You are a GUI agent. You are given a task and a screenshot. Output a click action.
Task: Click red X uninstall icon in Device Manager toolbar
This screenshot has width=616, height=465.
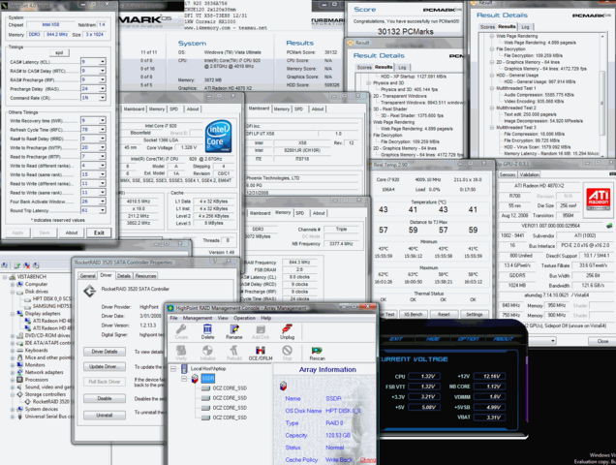click(27, 265)
